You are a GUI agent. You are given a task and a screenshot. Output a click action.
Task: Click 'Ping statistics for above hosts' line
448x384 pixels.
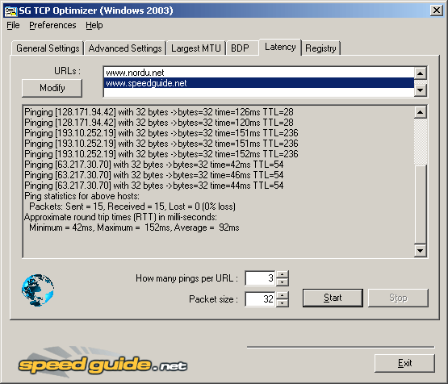[x=82, y=196]
